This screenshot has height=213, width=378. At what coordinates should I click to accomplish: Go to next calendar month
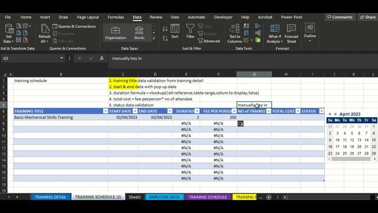335,114
